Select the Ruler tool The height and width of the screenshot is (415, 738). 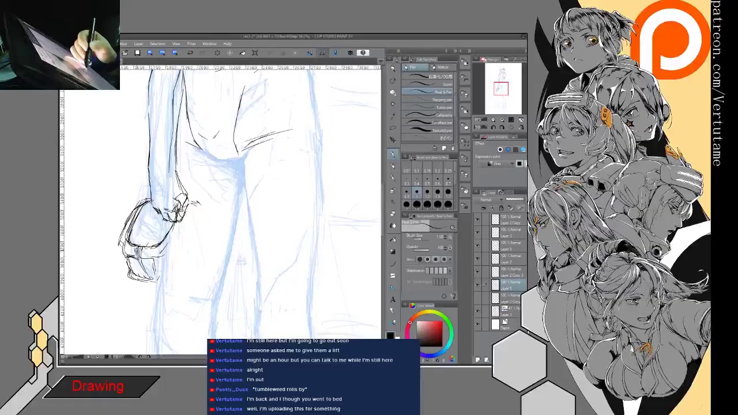pos(393,287)
